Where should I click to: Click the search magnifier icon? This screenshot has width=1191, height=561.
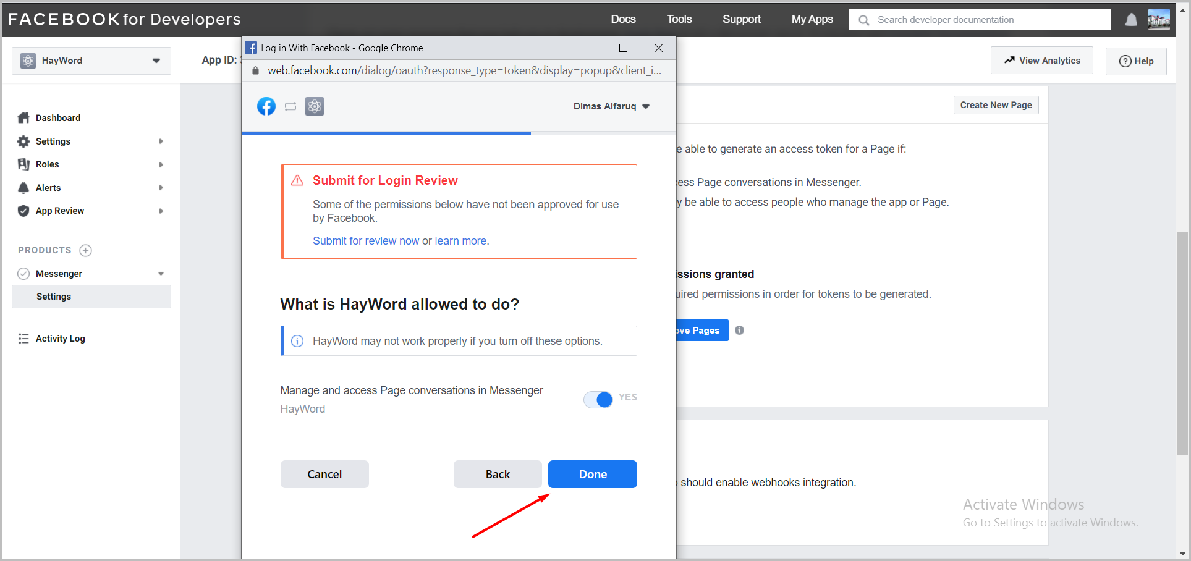pos(864,20)
